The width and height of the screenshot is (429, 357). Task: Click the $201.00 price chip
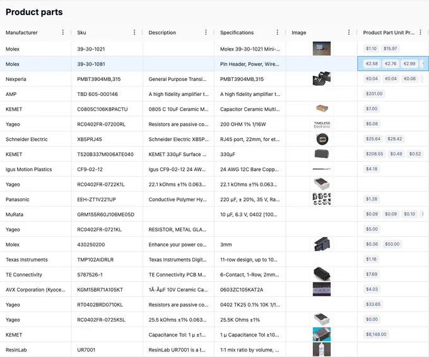(x=374, y=94)
